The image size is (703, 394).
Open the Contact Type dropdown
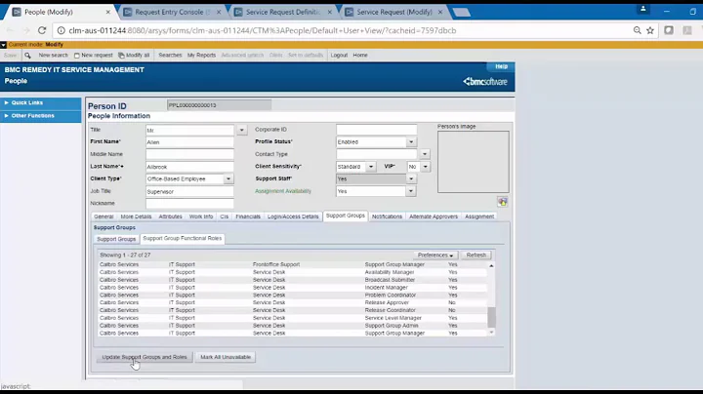click(425, 154)
